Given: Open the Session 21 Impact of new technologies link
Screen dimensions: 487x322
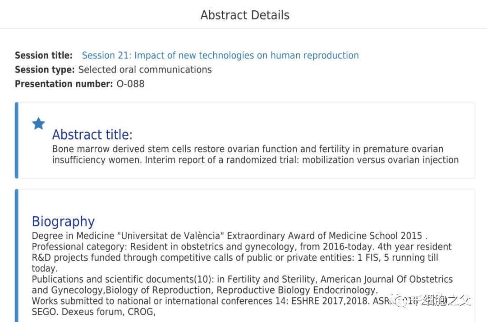Looking at the screenshot, I should coord(220,55).
